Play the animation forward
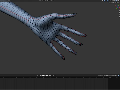The image size is (120, 90). (x=45, y=76)
